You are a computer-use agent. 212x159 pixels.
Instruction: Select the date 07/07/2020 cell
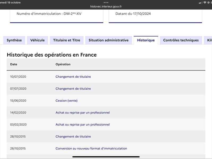18,89
